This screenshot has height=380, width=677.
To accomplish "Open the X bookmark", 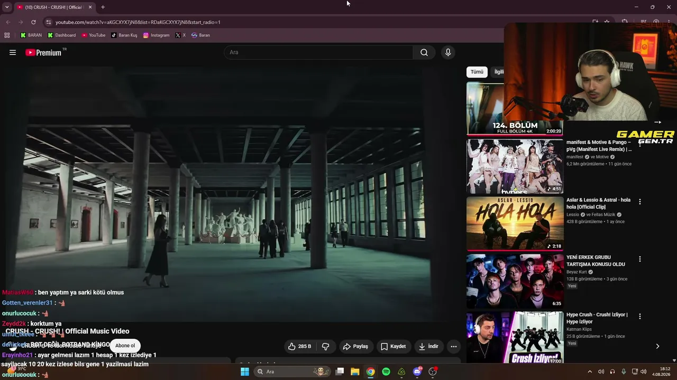I will (180, 35).
